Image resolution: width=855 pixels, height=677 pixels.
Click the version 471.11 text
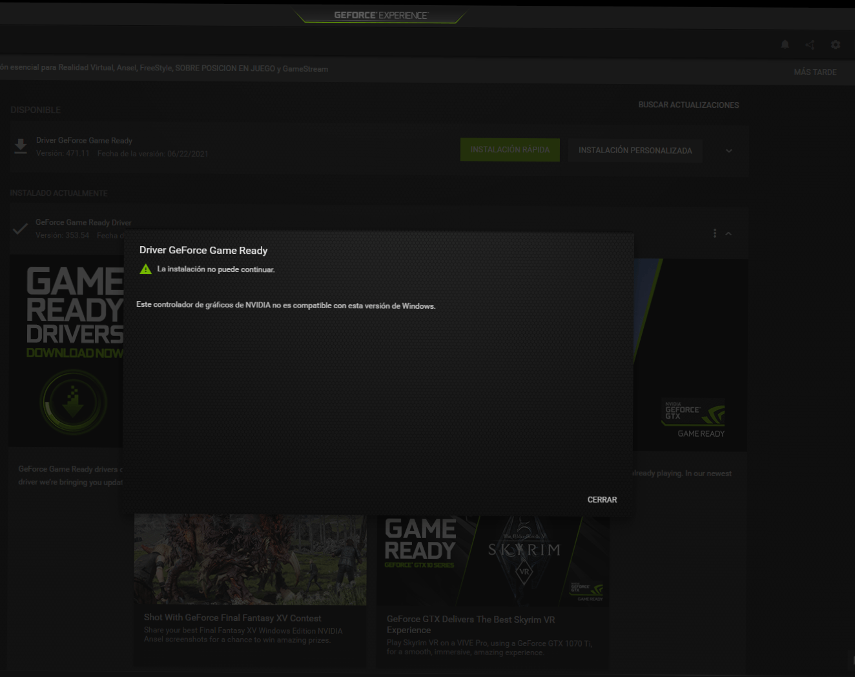pyautogui.click(x=63, y=154)
